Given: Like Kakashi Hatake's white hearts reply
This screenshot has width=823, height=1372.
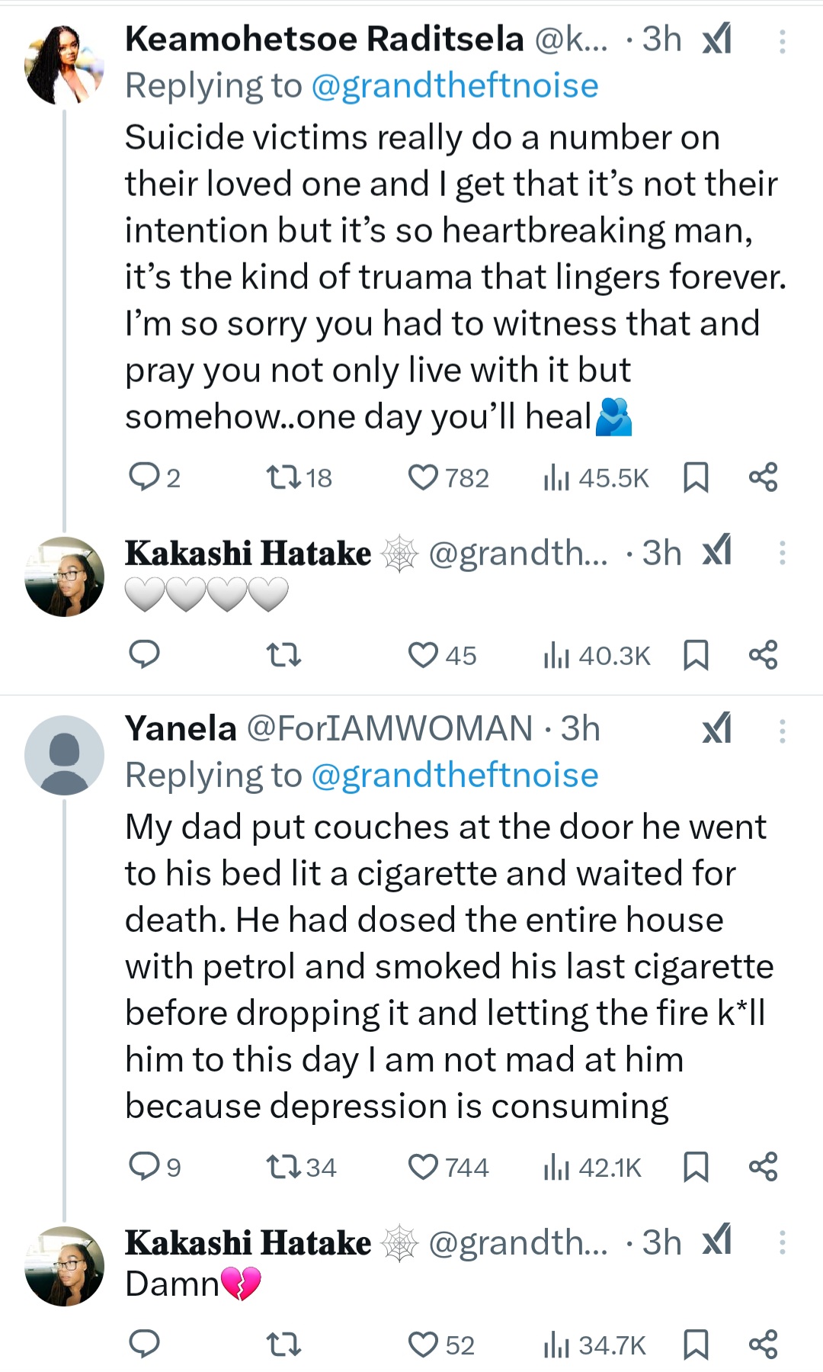Looking at the screenshot, I should coord(423,655).
